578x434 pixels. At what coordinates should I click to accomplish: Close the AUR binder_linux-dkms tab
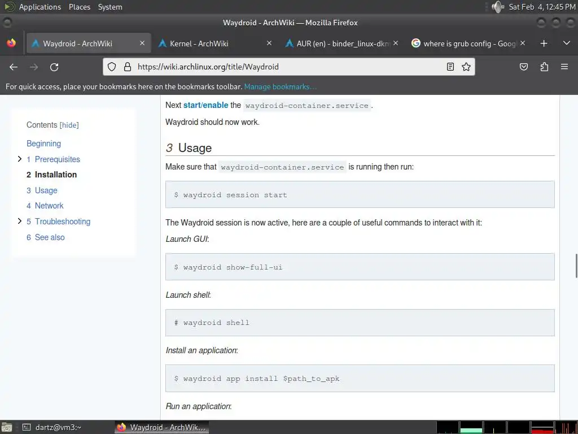[x=396, y=43]
